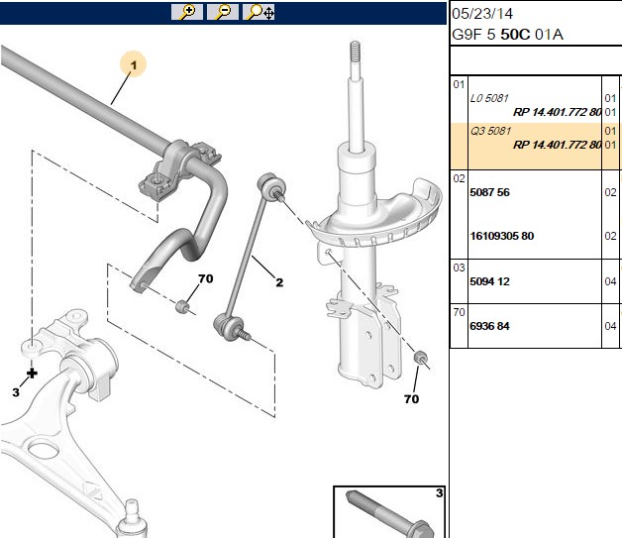Open part number 16109305 80

[x=502, y=236]
